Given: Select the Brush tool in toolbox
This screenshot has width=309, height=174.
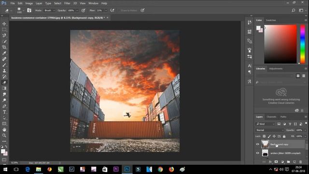Looking at the screenshot, I should [x=4, y=65].
